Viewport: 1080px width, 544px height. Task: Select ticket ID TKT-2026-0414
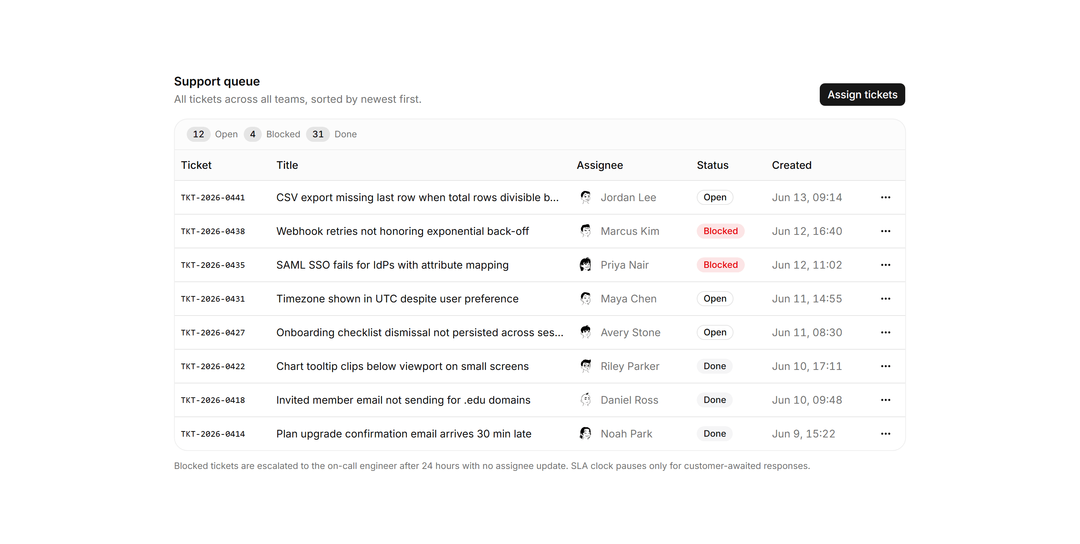(x=213, y=434)
